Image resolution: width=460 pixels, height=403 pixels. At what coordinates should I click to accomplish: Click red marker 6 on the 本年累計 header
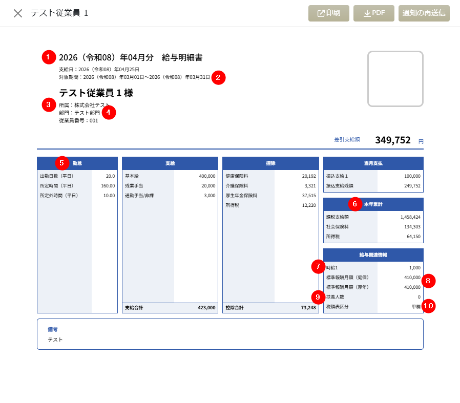355,204
